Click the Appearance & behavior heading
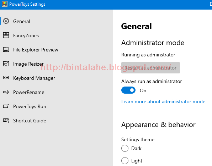This screenshot has width=212, height=166. pos(158,124)
